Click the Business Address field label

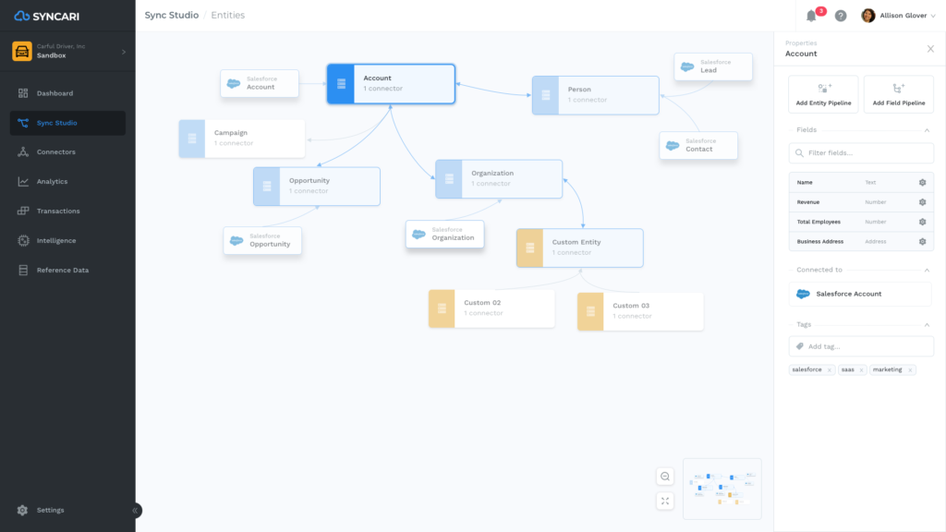[820, 242]
